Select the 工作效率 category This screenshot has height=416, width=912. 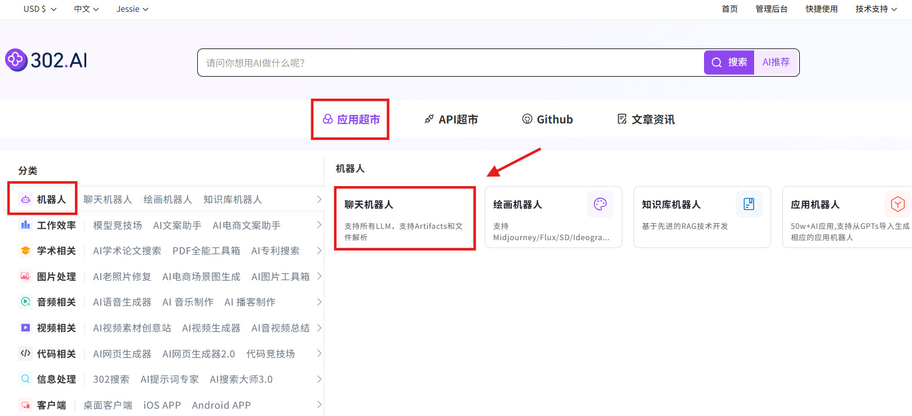(x=56, y=225)
